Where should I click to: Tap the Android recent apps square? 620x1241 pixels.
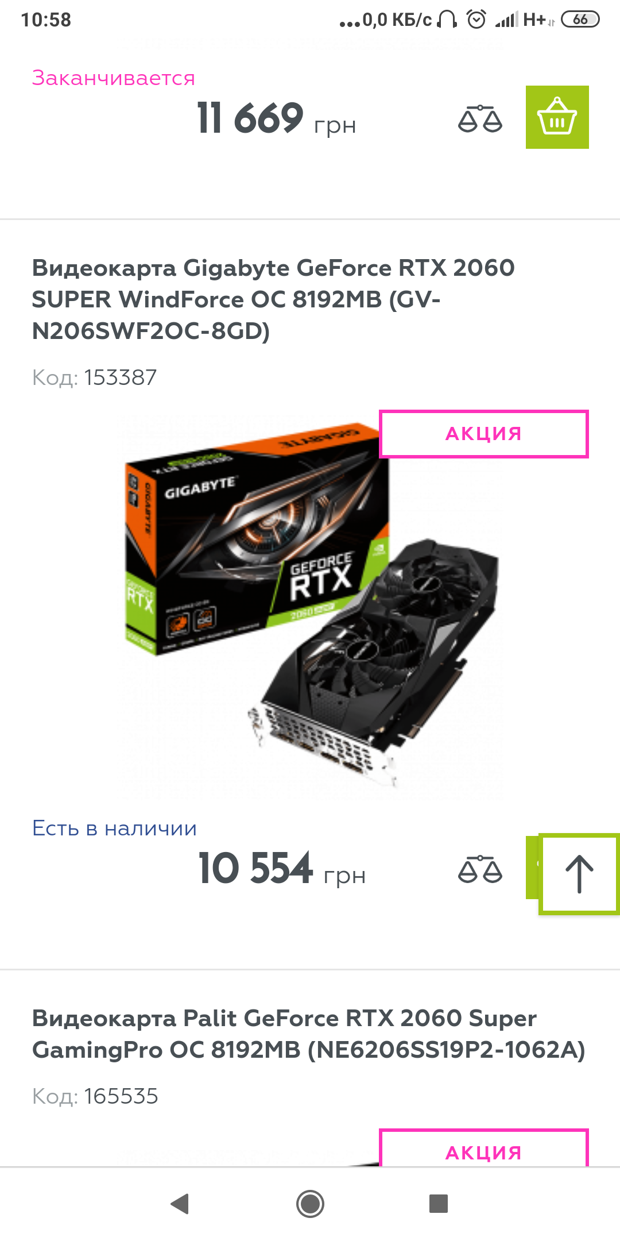click(439, 1203)
